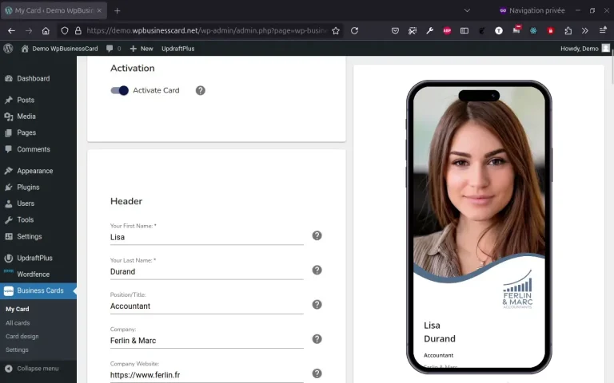The width and height of the screenshot is (614, 383).
Task: Edit the Company Website field
Action: tap(207, 375)
